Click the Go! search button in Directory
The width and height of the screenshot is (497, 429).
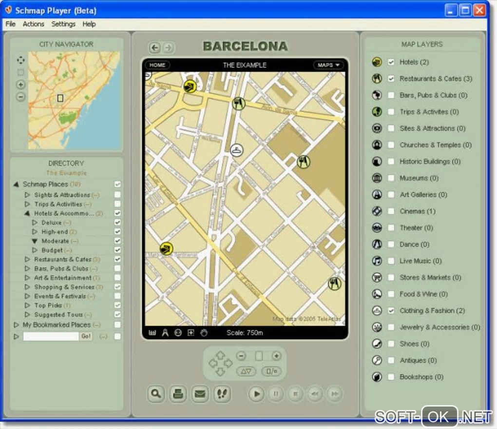(x=86, y=336)
